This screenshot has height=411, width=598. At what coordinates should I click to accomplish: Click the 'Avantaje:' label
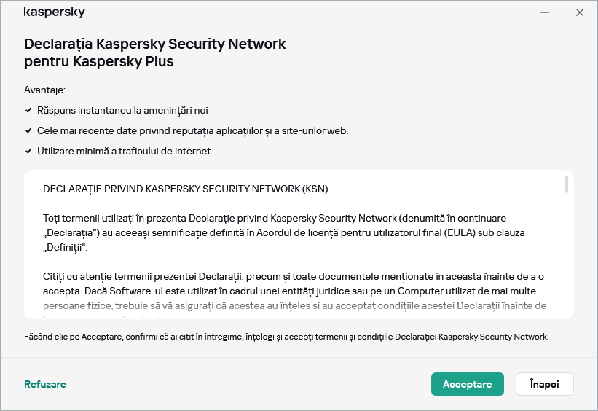pos(44,90)
